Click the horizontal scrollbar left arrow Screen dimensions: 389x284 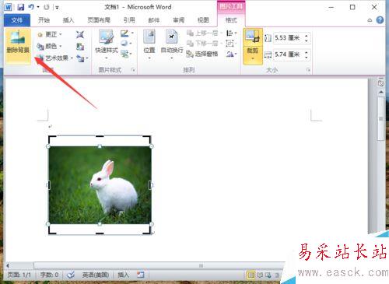tap(8, 265)
